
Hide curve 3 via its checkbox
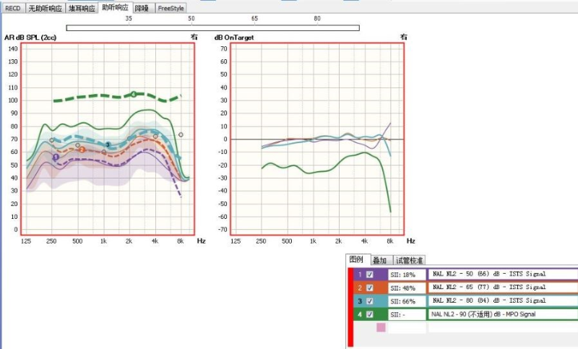click(370, 301)
